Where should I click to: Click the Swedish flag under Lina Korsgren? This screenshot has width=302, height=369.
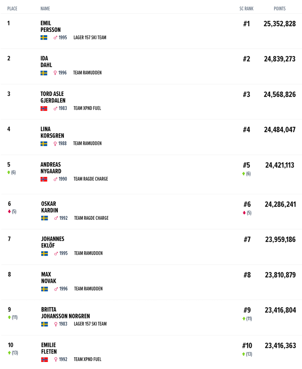click(x=44, y=144)
